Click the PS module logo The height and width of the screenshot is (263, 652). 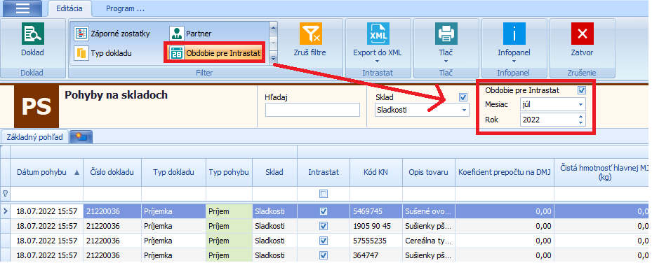36,106
